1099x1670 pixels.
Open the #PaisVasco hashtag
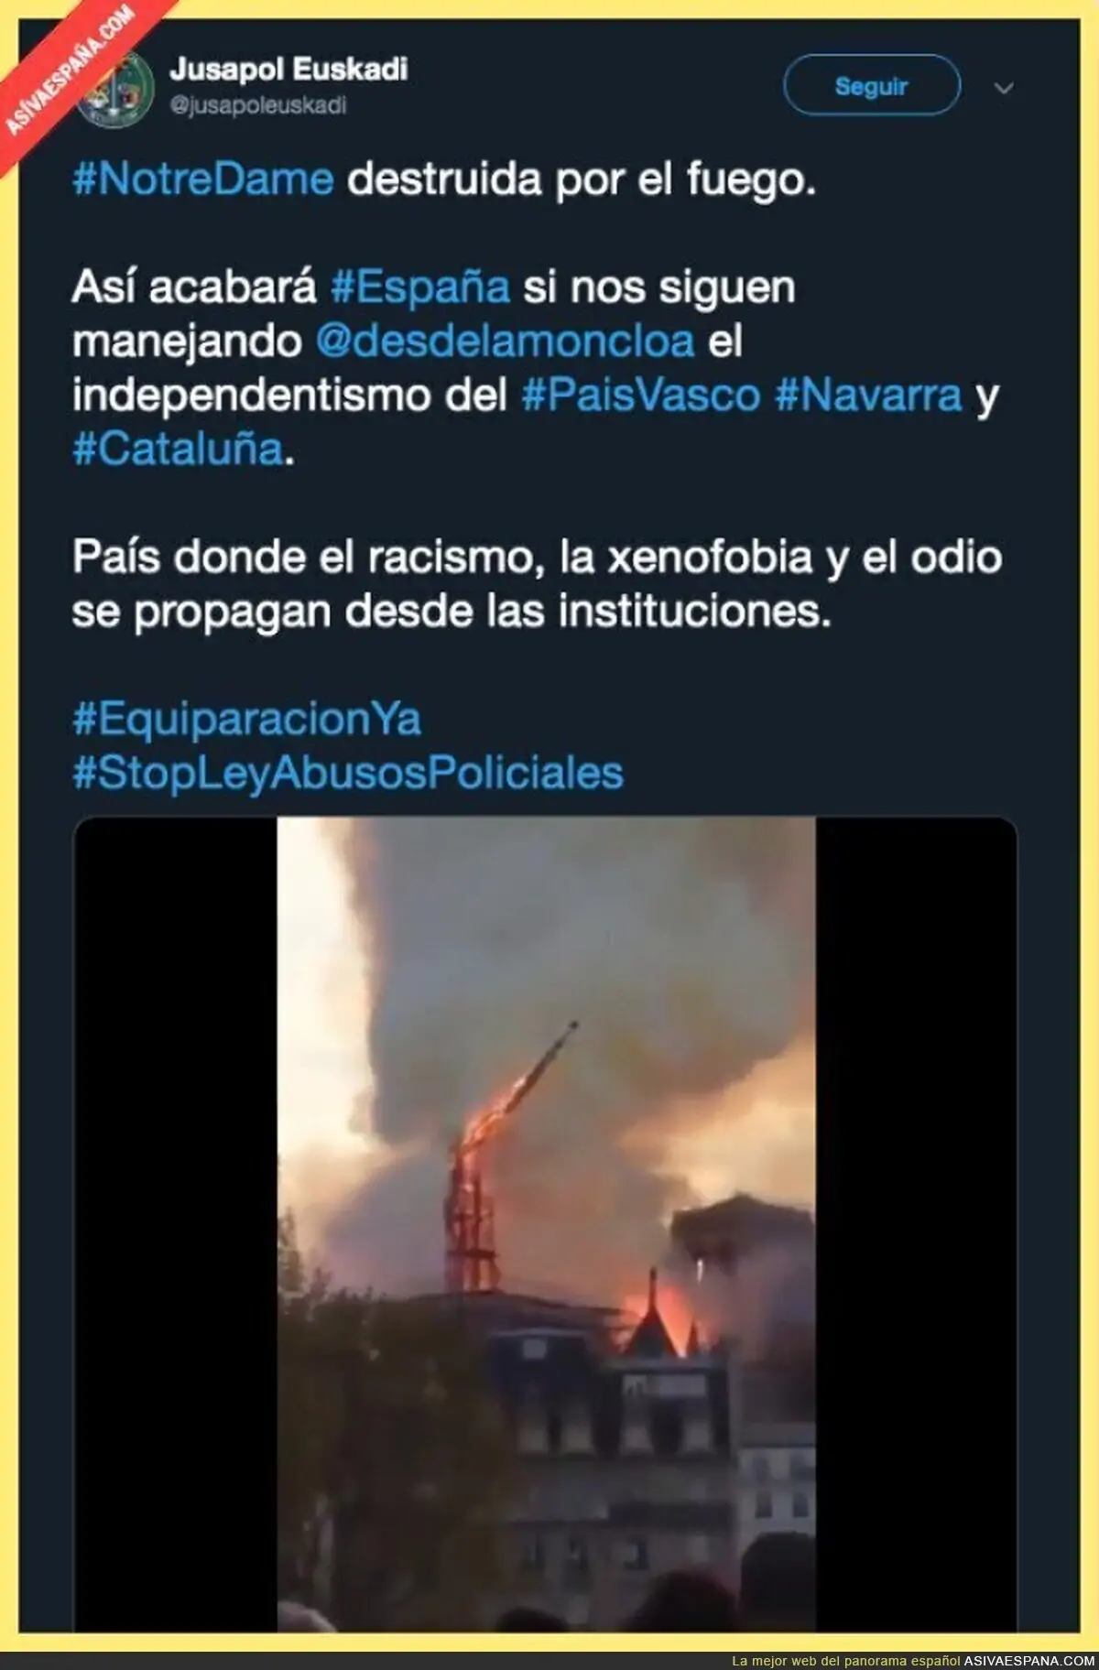coord(641,396)
